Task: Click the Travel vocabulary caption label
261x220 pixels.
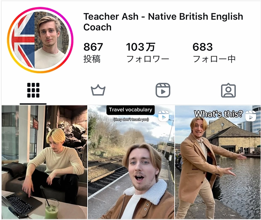Action: point(130,110)
